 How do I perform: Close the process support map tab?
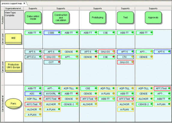click(24, 3)
